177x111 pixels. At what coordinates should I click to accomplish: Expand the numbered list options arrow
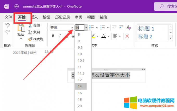[x=108, y=27]
